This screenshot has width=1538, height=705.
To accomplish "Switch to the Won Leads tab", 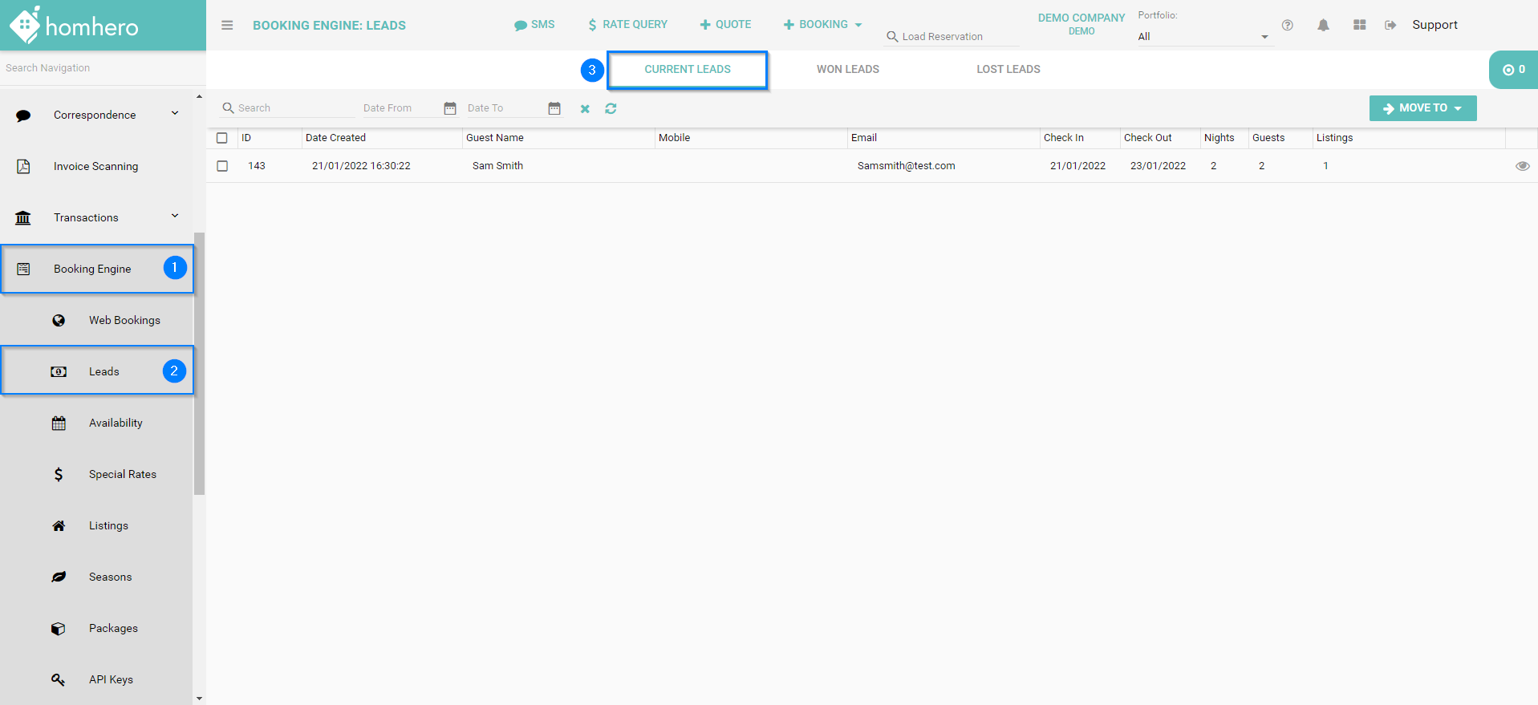I will 847,70.
